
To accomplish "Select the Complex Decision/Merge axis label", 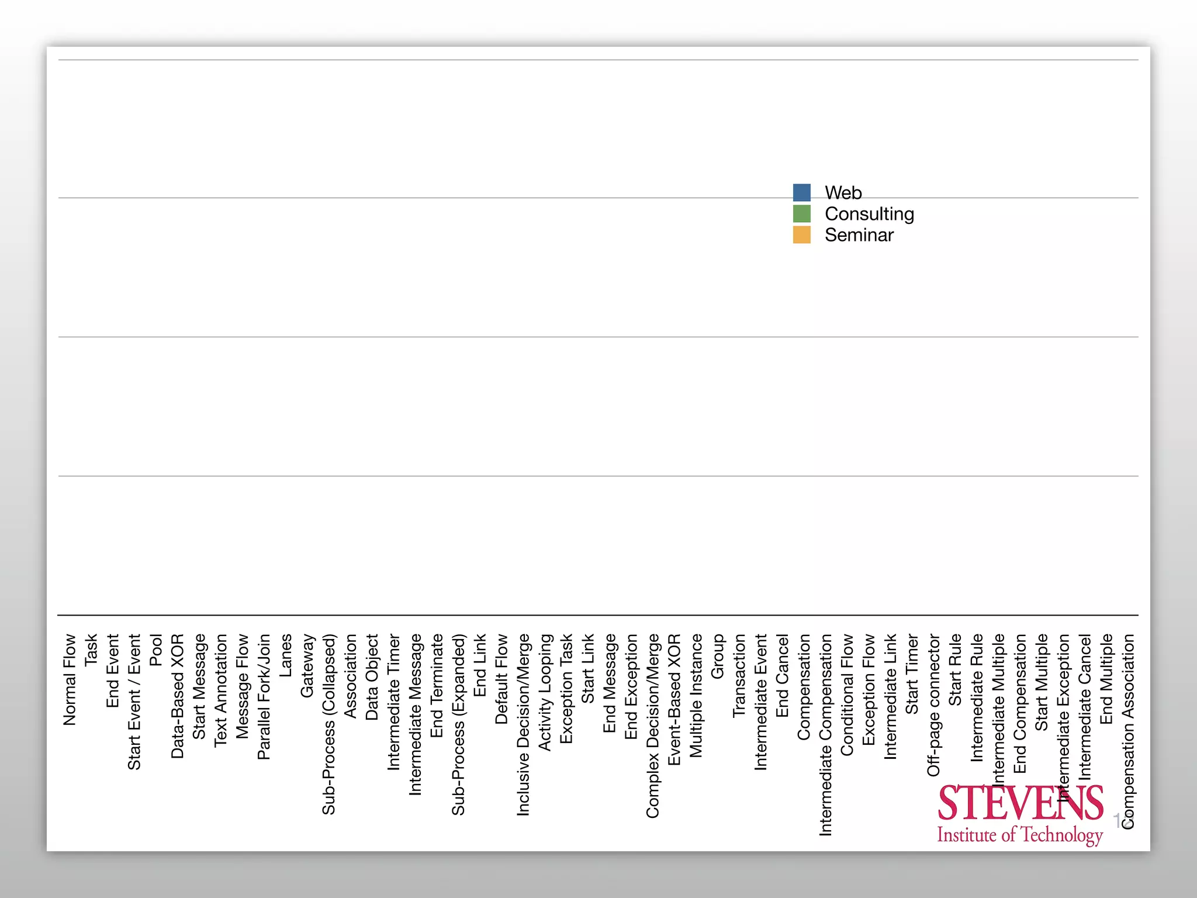I will click(x=653, y=726).
